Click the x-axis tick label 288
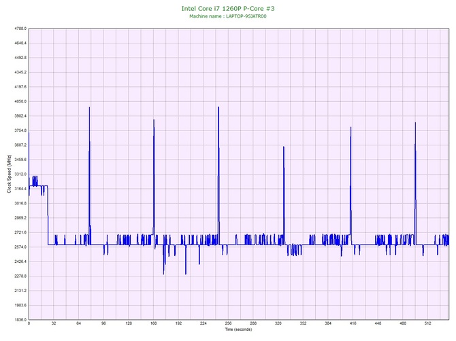The image size is (456, 341). point(253,323)
